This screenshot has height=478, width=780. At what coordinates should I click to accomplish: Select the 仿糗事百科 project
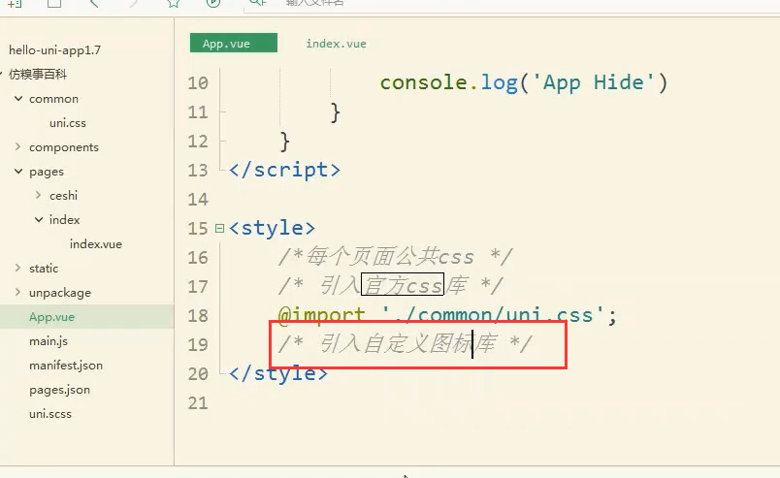38,75
